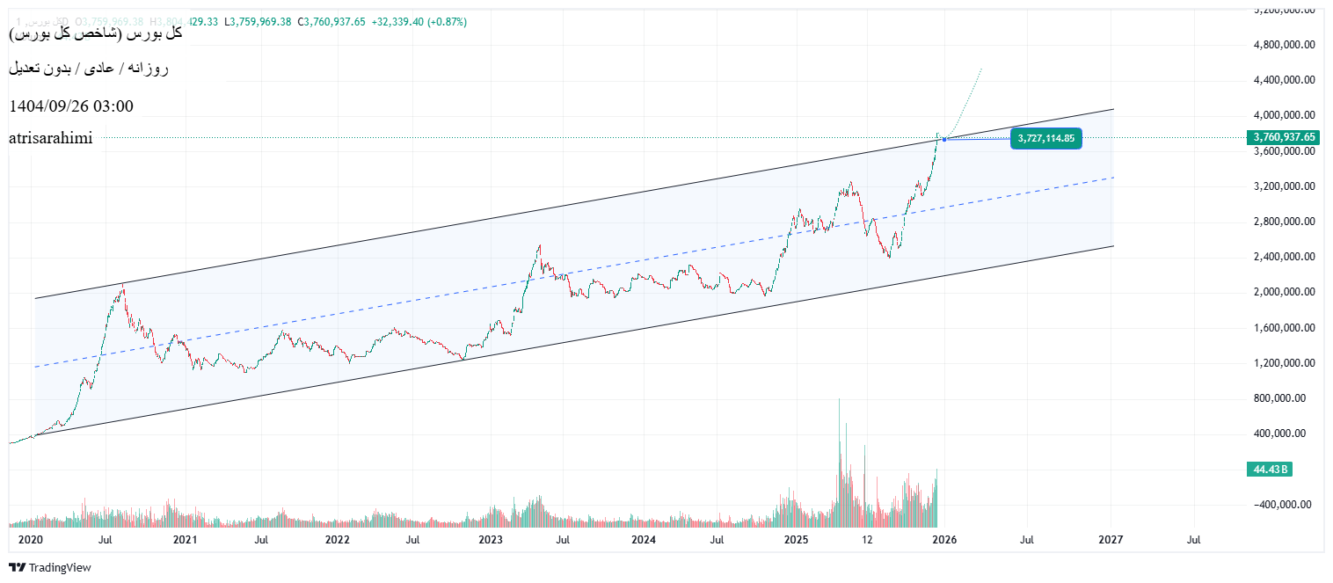Viewport: 1333px width, 583px height.
Task: Click the atrisarahimi author name
Action: click(x=50, y=138)
